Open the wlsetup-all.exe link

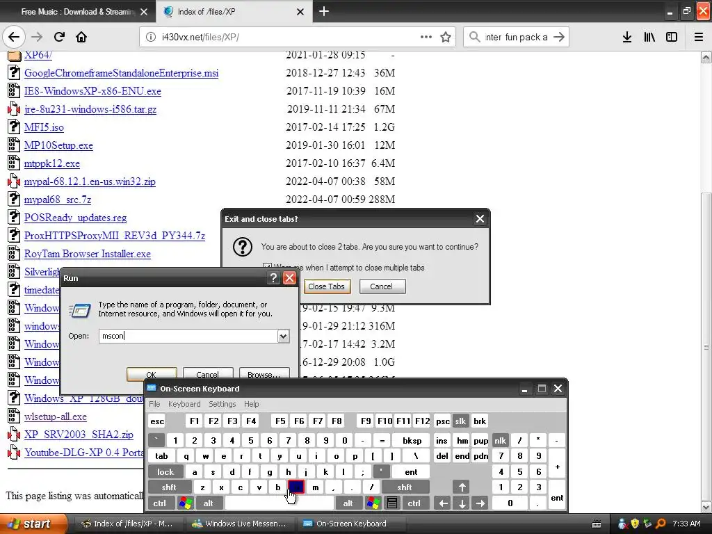coord(56,416)
